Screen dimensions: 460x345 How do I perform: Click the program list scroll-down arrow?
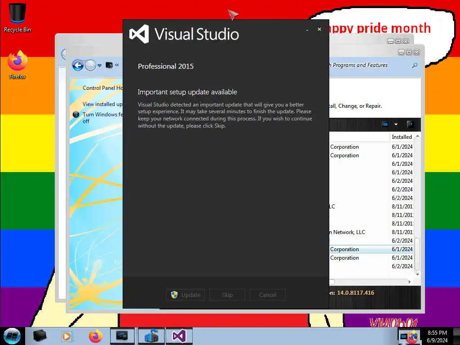tap(417, 274)
